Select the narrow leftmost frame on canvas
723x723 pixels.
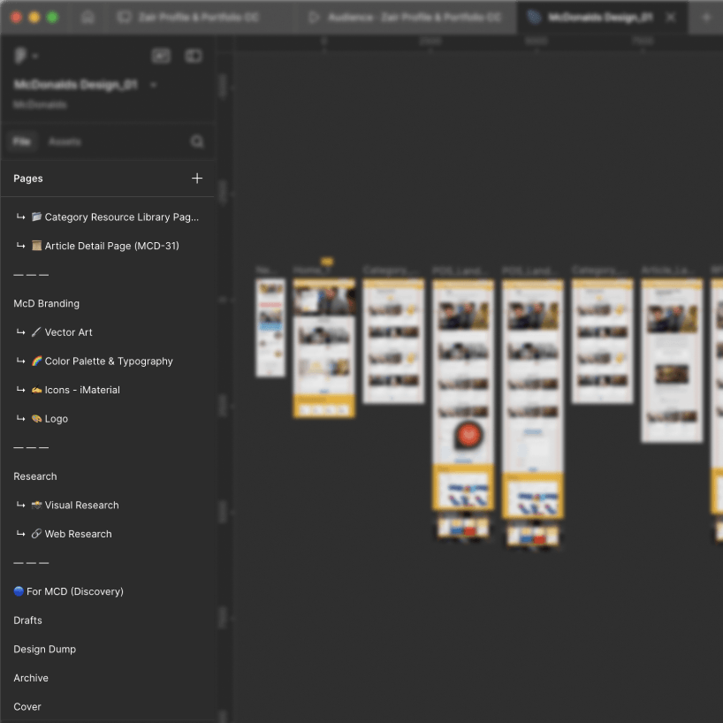270,327
